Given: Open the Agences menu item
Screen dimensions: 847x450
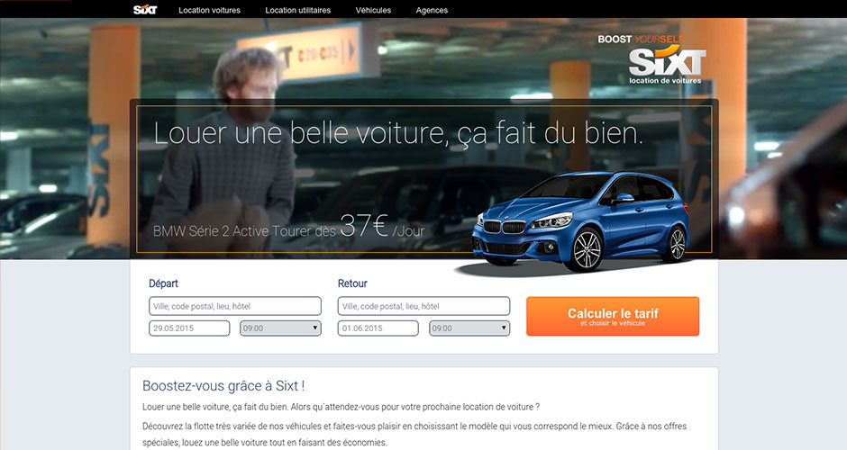Looking at the screenshot, I should click(x=432, y=10).
